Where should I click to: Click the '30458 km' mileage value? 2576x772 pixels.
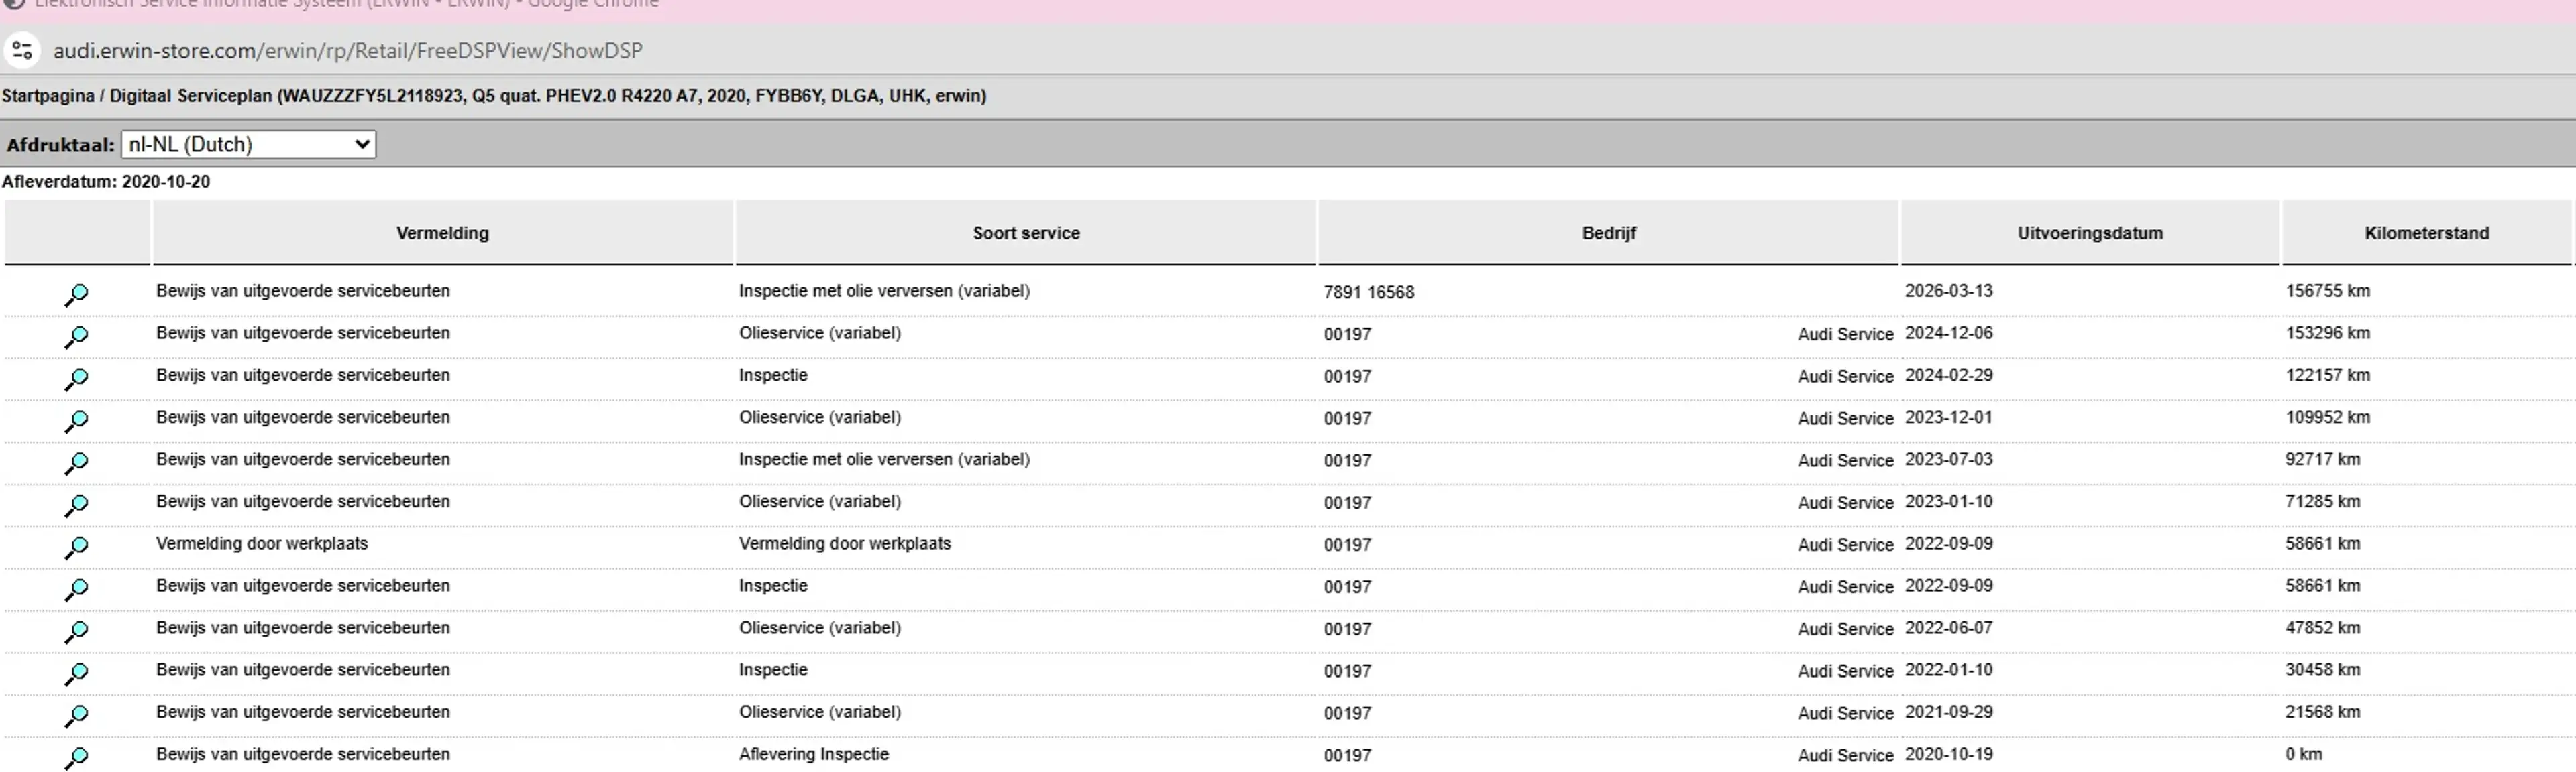click(x=2322, y=669)
